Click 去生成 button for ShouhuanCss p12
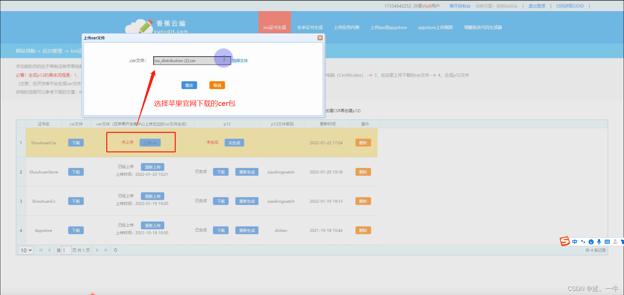This screenshot has width=624, height=295. 234,143
